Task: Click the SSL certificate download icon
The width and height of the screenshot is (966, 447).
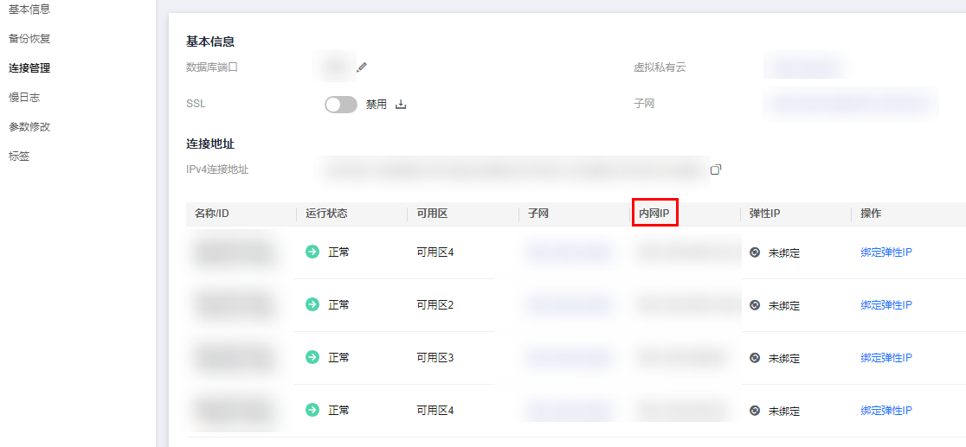Action: [401, 105]
